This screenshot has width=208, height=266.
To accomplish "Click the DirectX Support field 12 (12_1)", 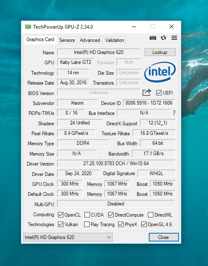I will coord(158,123).
